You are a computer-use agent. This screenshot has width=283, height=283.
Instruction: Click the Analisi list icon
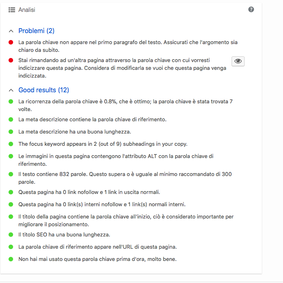(x=12, y=10)
